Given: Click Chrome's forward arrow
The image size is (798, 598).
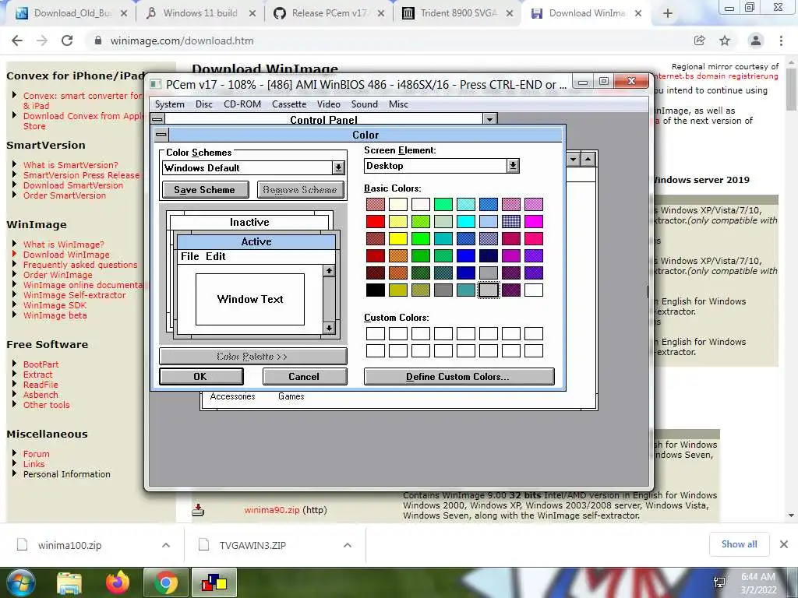Looking at the screenshot, I should 42,40.
